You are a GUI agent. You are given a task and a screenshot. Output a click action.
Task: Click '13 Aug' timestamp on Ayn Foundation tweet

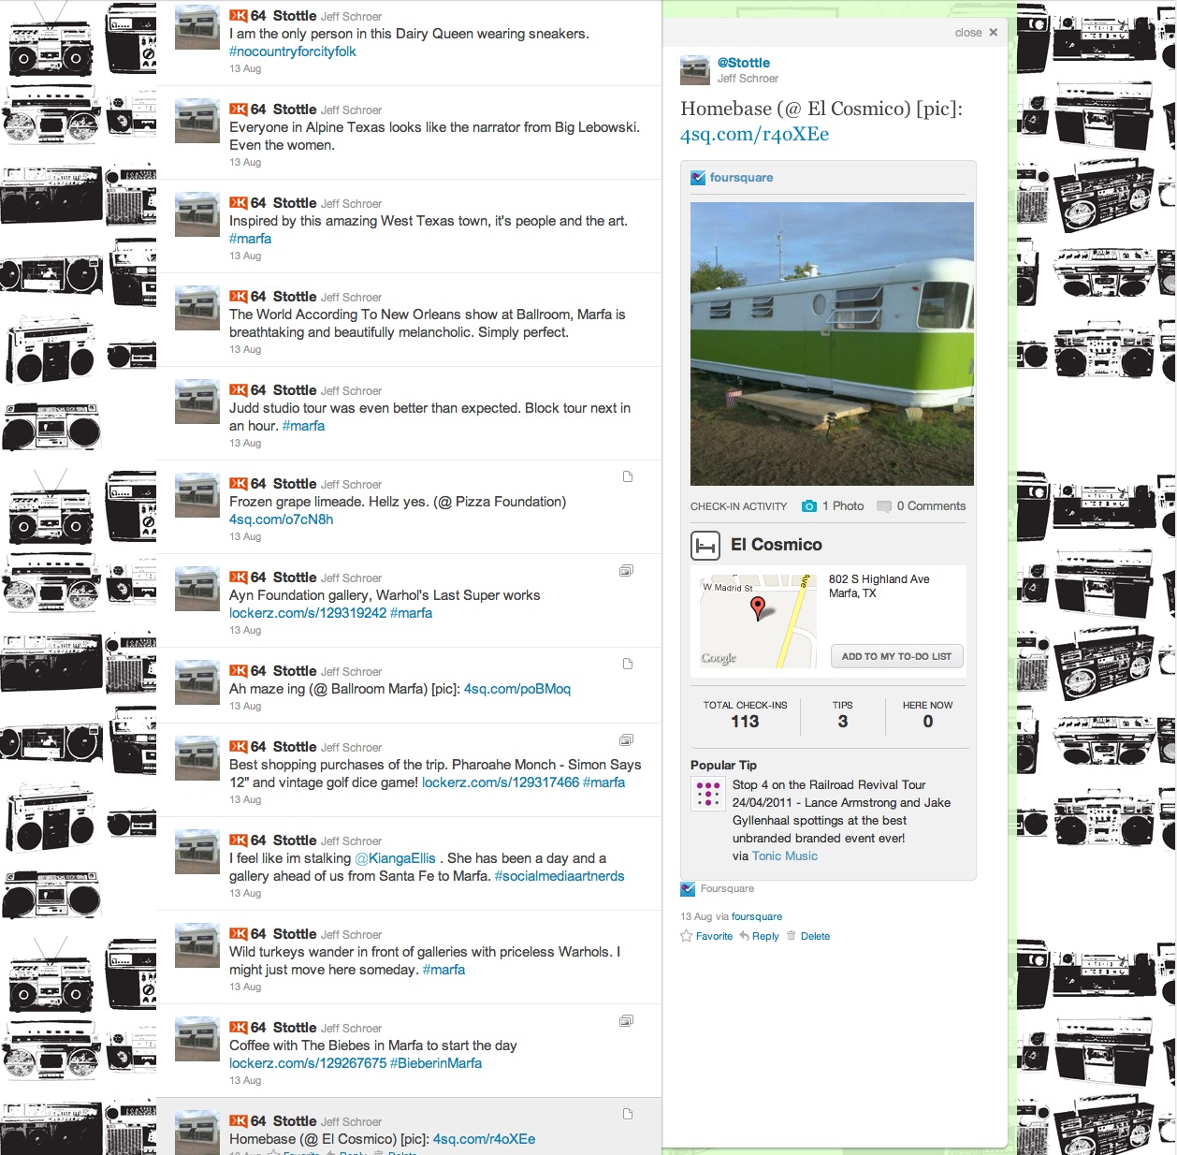click(x=245, y=631)
